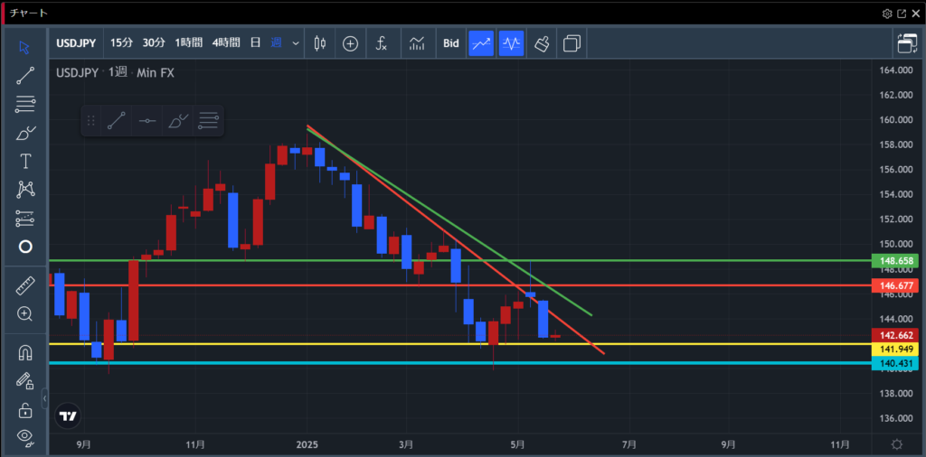
Task: Click the 136.000 price axis label
Action: 895,419
